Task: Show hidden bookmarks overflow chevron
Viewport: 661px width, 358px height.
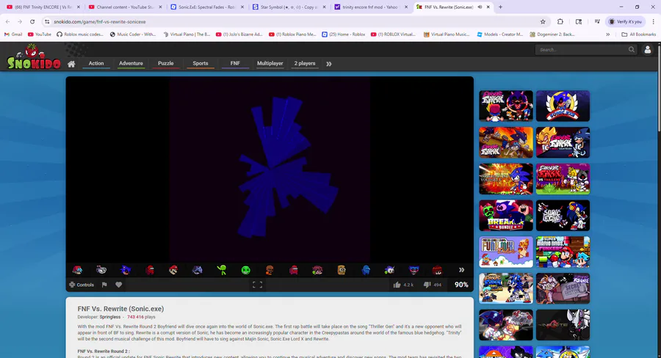Action: pos(607,34)
